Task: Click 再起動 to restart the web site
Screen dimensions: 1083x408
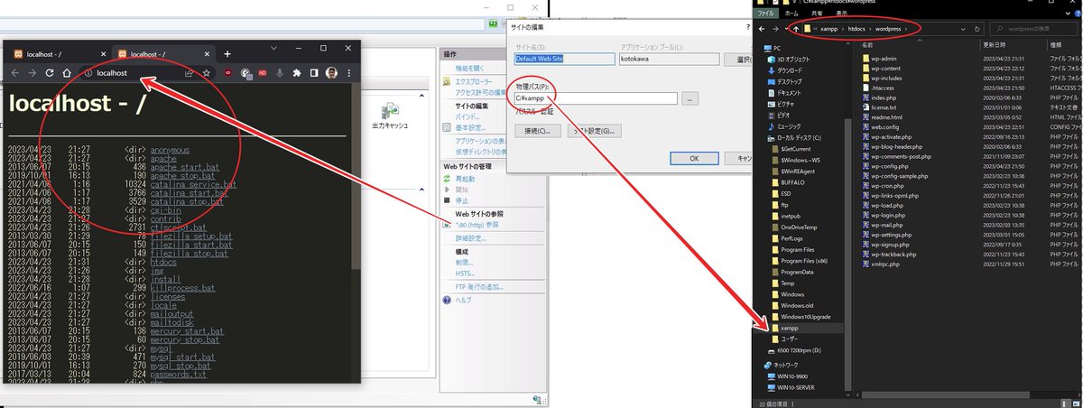Action: [465, 179]
